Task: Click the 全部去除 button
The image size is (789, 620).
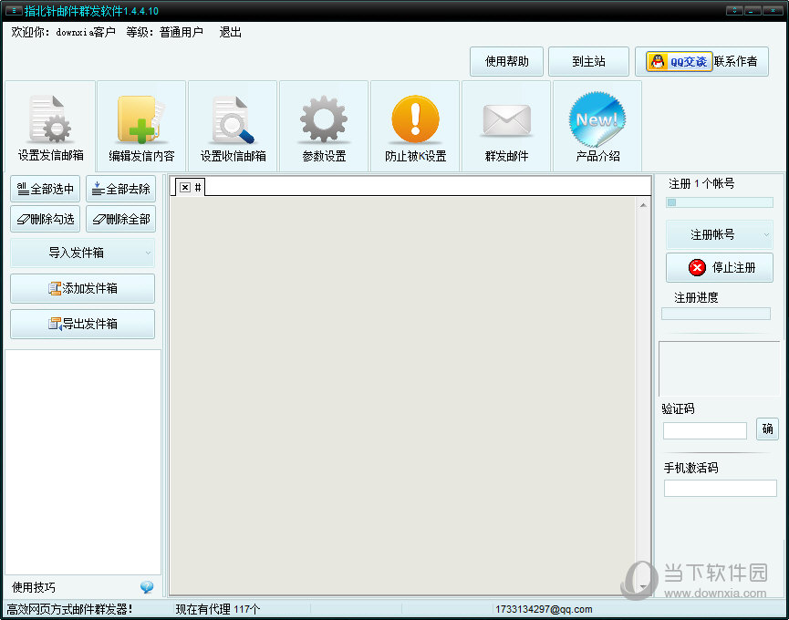Action: (x=120, y=189)
